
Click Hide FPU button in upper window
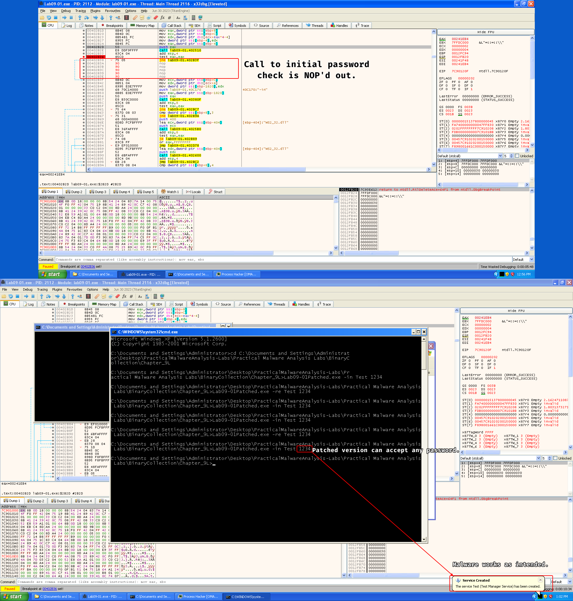point(485,32)
